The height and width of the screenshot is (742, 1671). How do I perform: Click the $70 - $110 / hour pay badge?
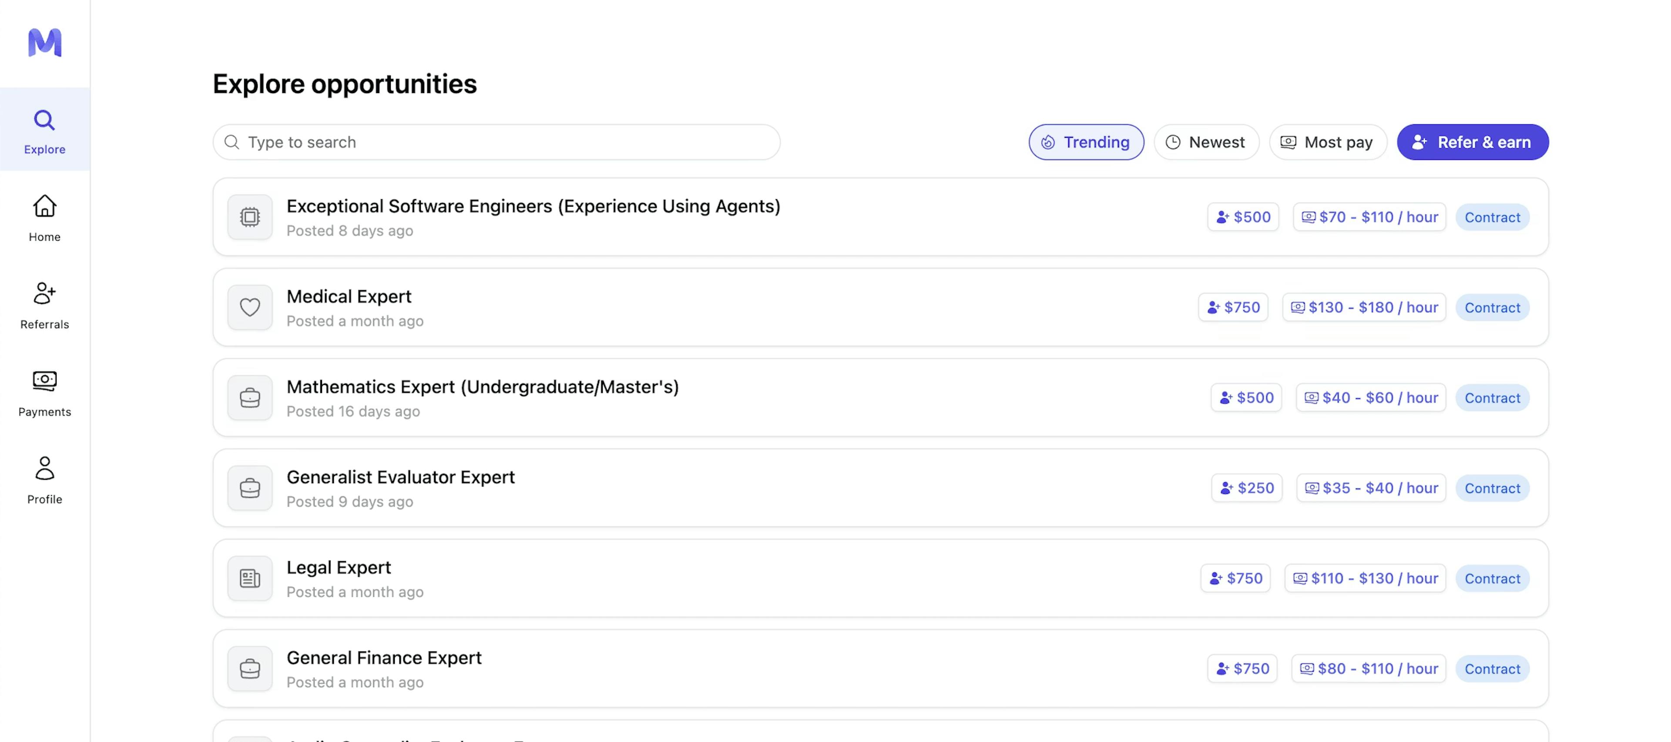tap(1369, 217)
